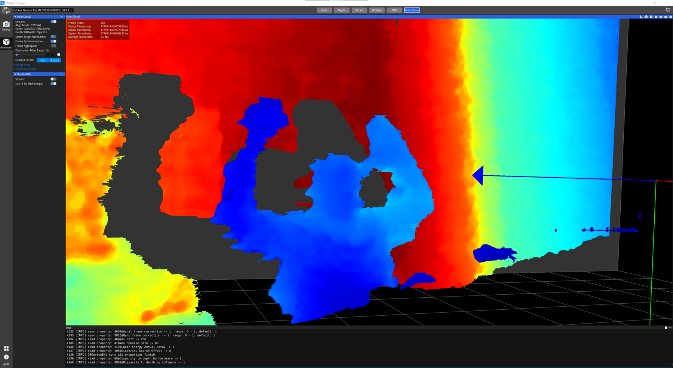The image size is (673, 368).
Task: Open the Device camera panel in sidebar
Action: (6, 26)
